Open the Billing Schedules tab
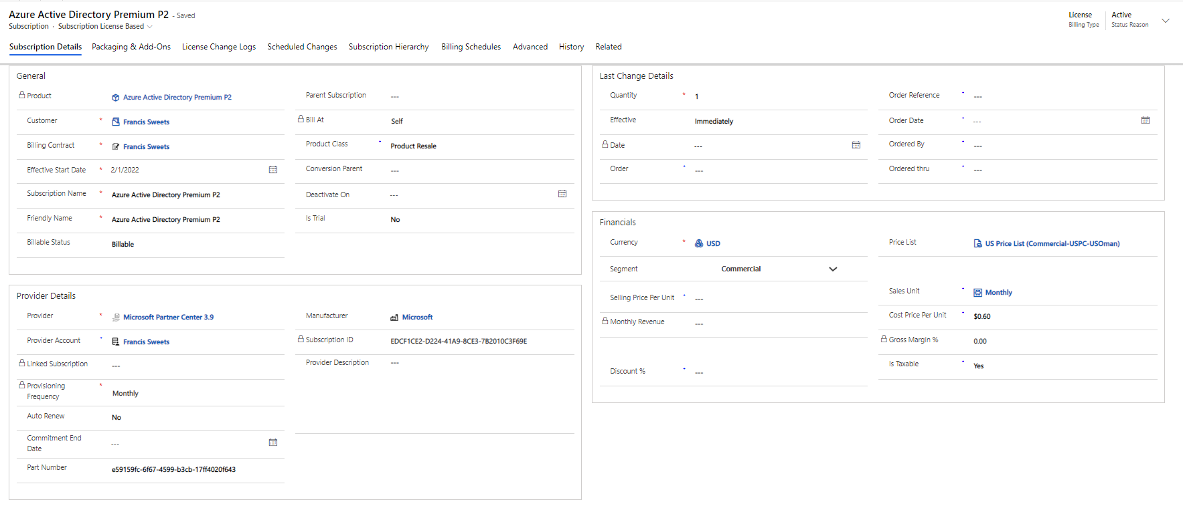 [471, 47]
